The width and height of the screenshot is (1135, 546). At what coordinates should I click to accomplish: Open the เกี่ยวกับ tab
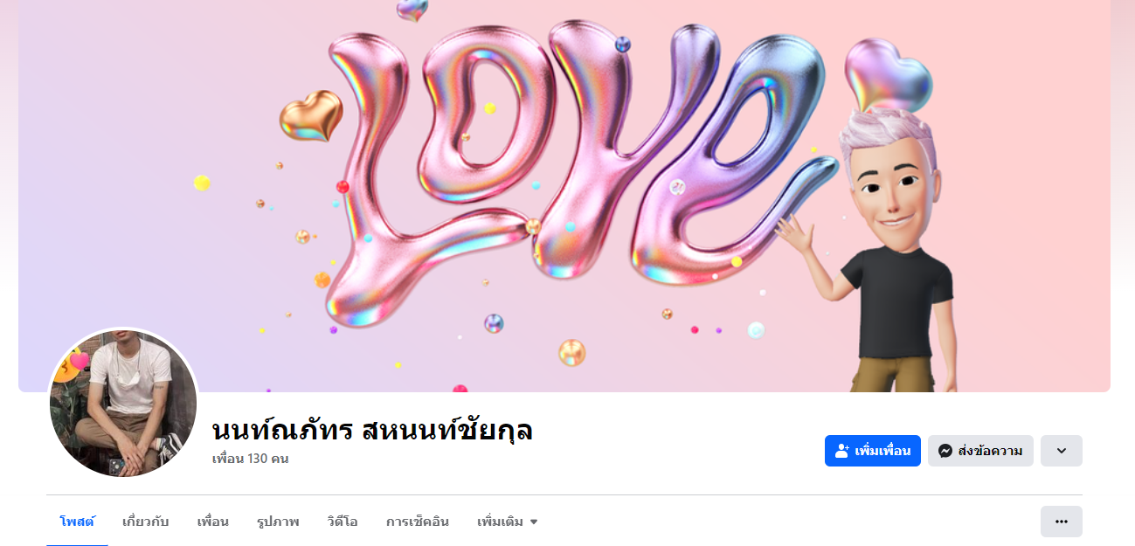tap(145, 522)
